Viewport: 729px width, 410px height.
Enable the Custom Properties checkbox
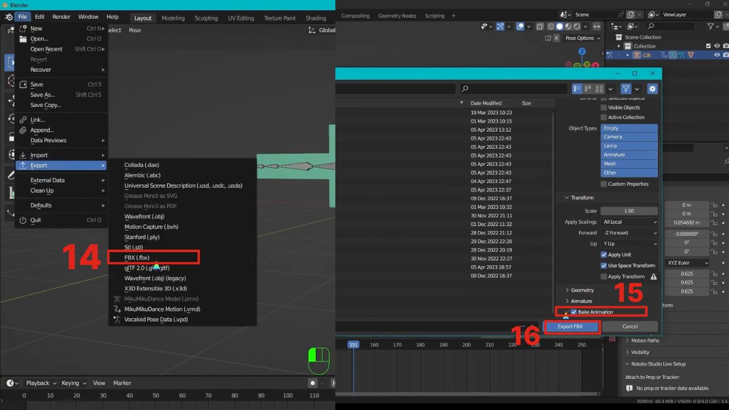coord(604,184)
